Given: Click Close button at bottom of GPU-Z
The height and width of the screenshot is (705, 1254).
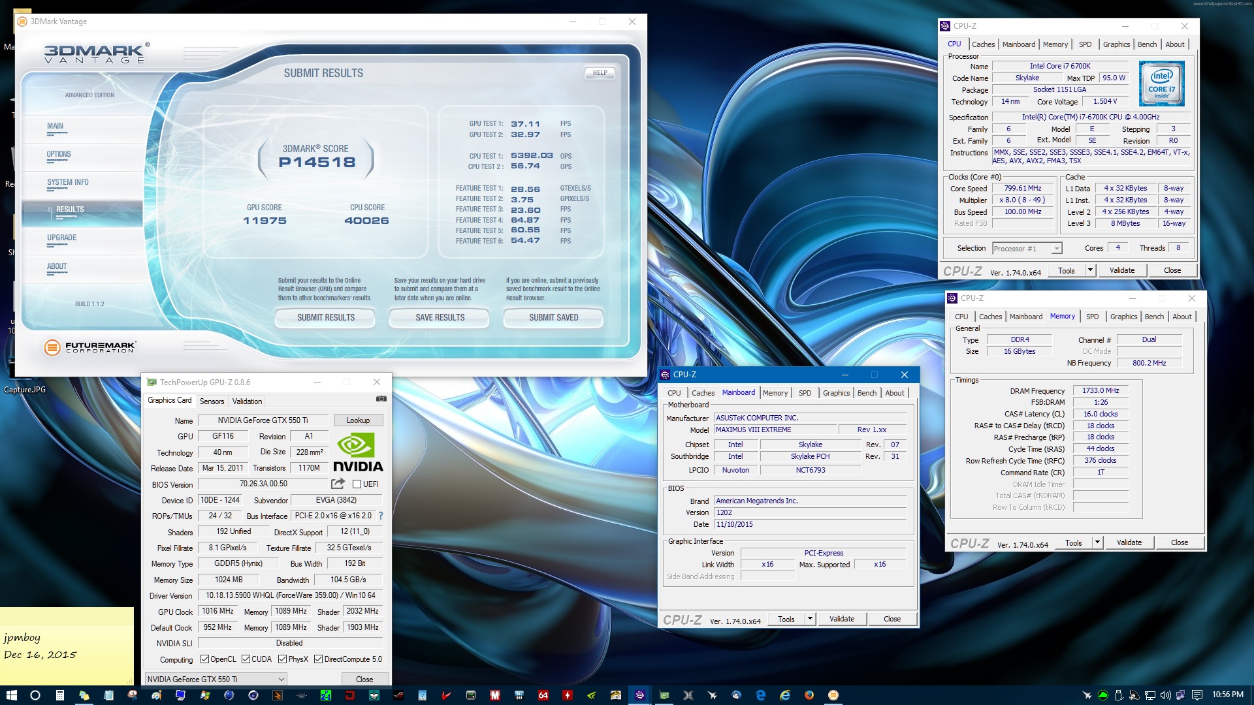Looking at the screenshot, I should [x=364, y=679].
